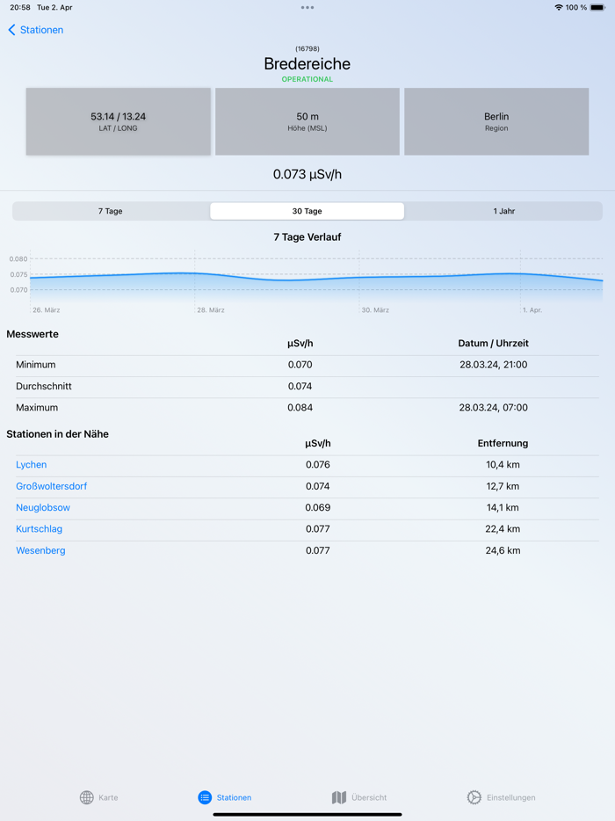Tap the Bredereiche station title
This screenshot has height=821, width=615.
tap(307, 64)
